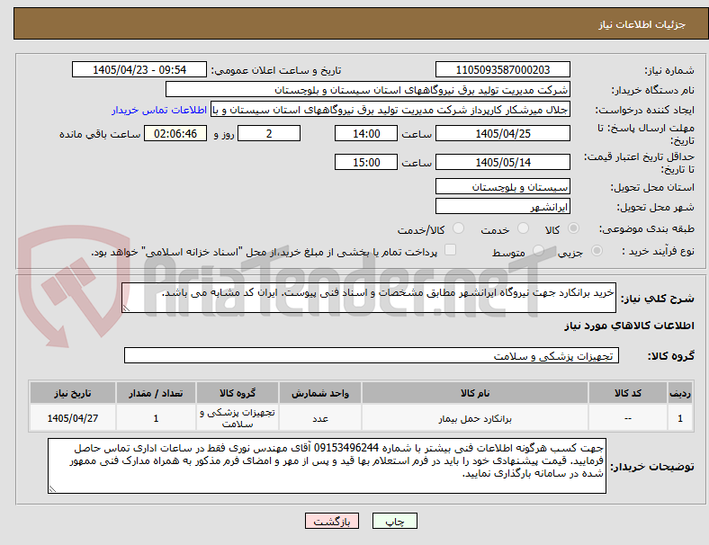Select the کالا radio button

(573, 228)
